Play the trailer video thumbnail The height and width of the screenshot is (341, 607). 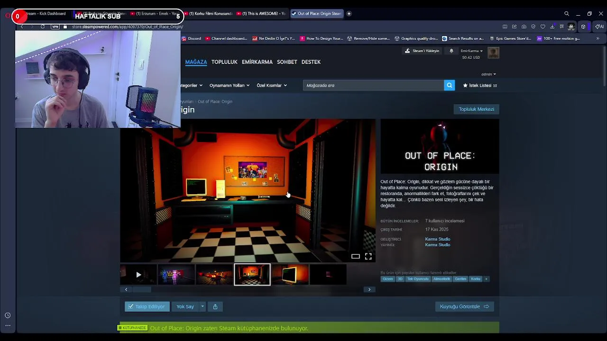click(x=138, y=275)
